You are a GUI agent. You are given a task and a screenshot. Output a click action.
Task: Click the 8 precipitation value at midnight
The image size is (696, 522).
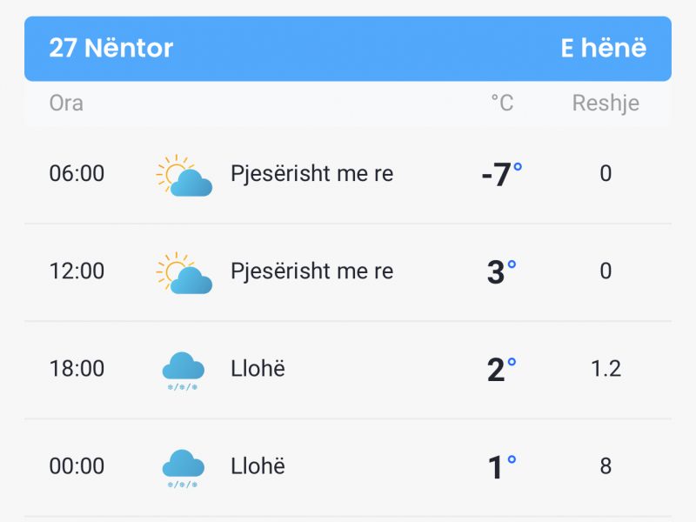pyautogui.click(x=606, y=466)
